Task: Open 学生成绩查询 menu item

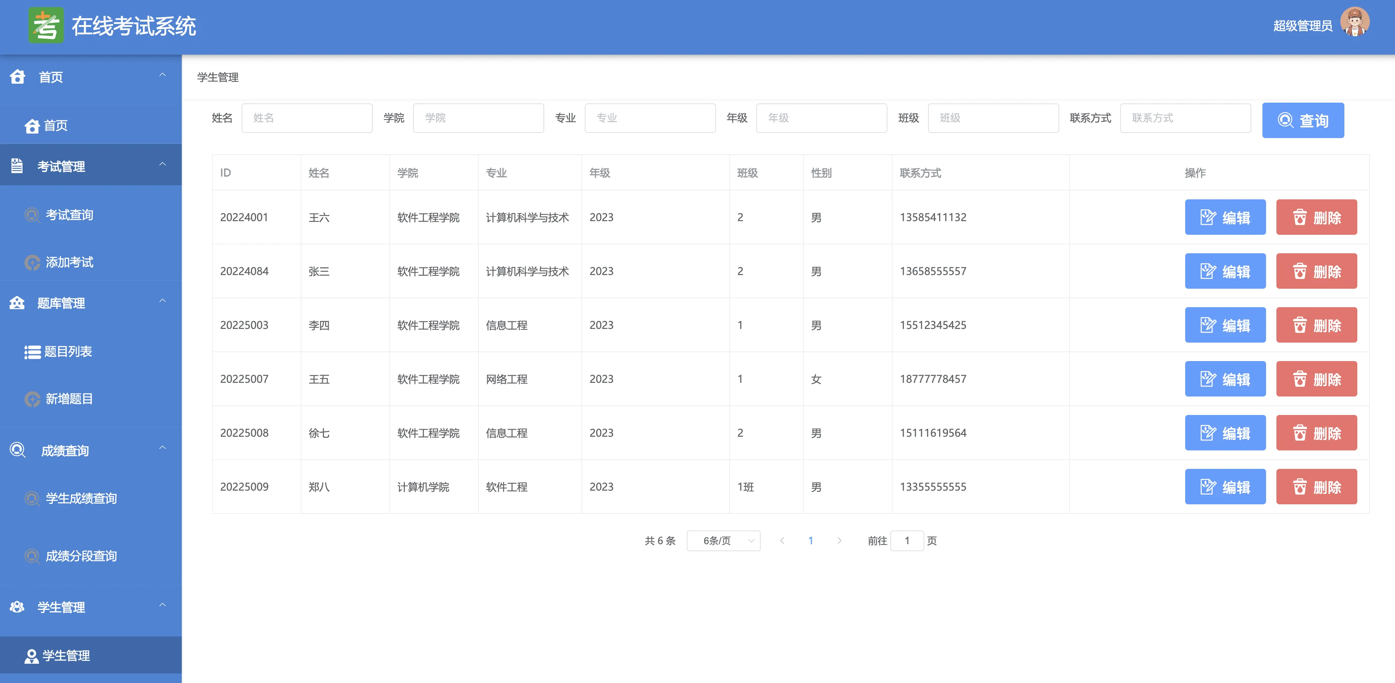Action: (81, 498)
